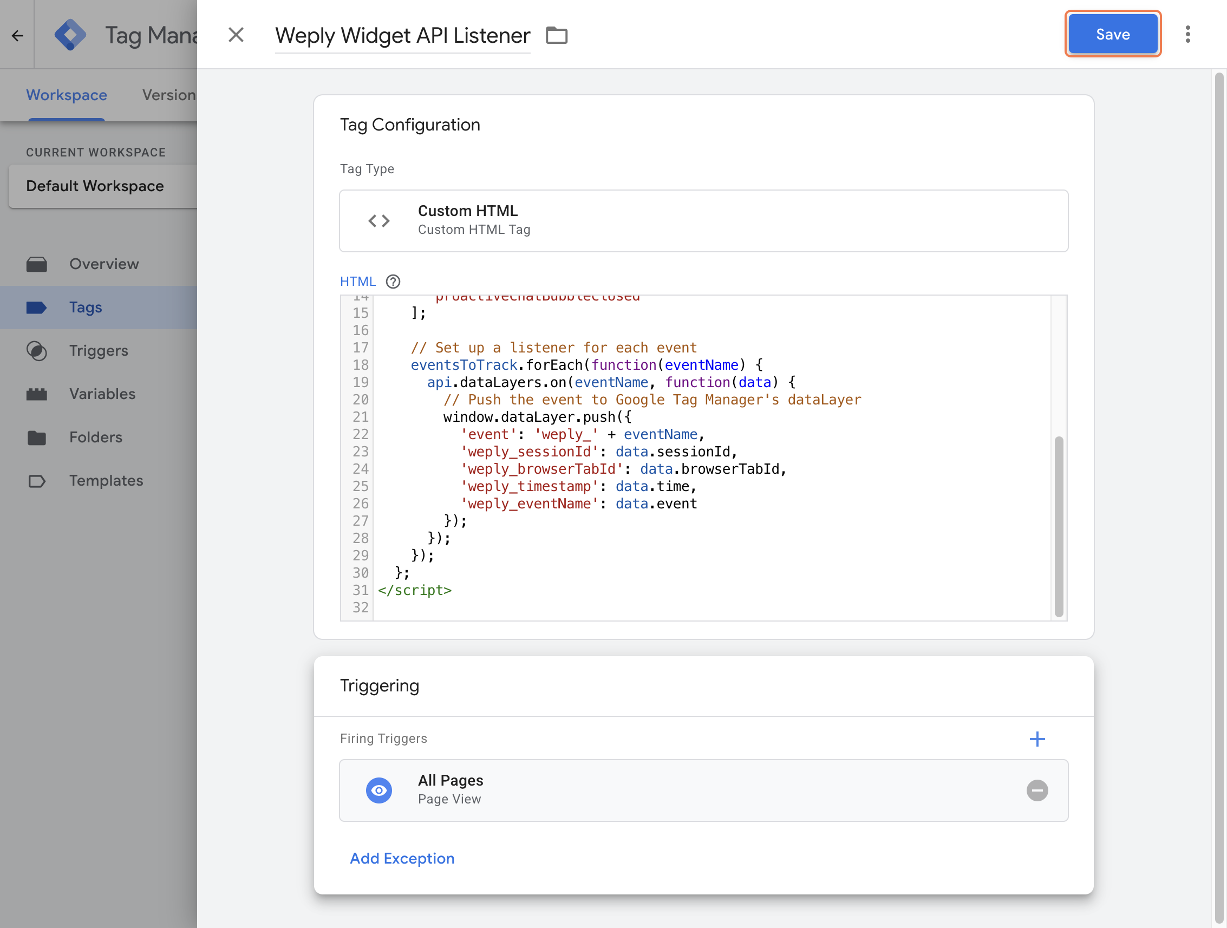Go to Triggers in the sidebar

(x=98, y=350)
